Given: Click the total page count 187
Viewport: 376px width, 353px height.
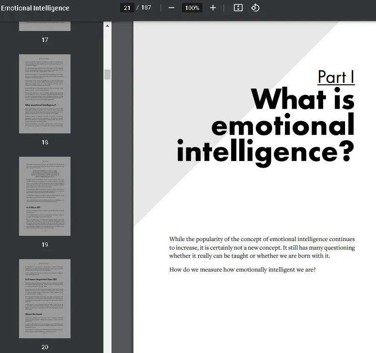Looking at the screenshot, I should [146, 8].
